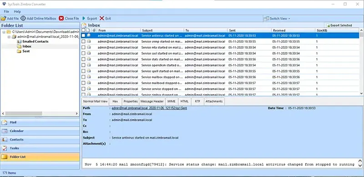Switch to the Properties tab
Viewport: 364px width, 177px height.
pyautogui.click(x=131, y=101)
